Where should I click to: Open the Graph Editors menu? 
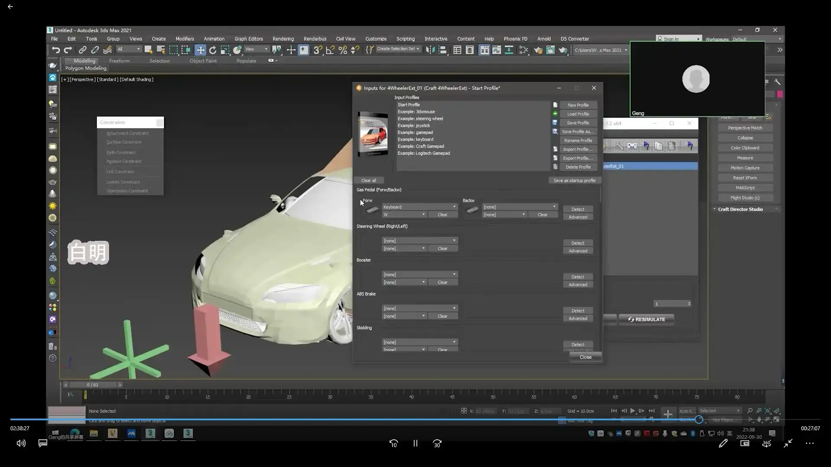click(248, 39)
